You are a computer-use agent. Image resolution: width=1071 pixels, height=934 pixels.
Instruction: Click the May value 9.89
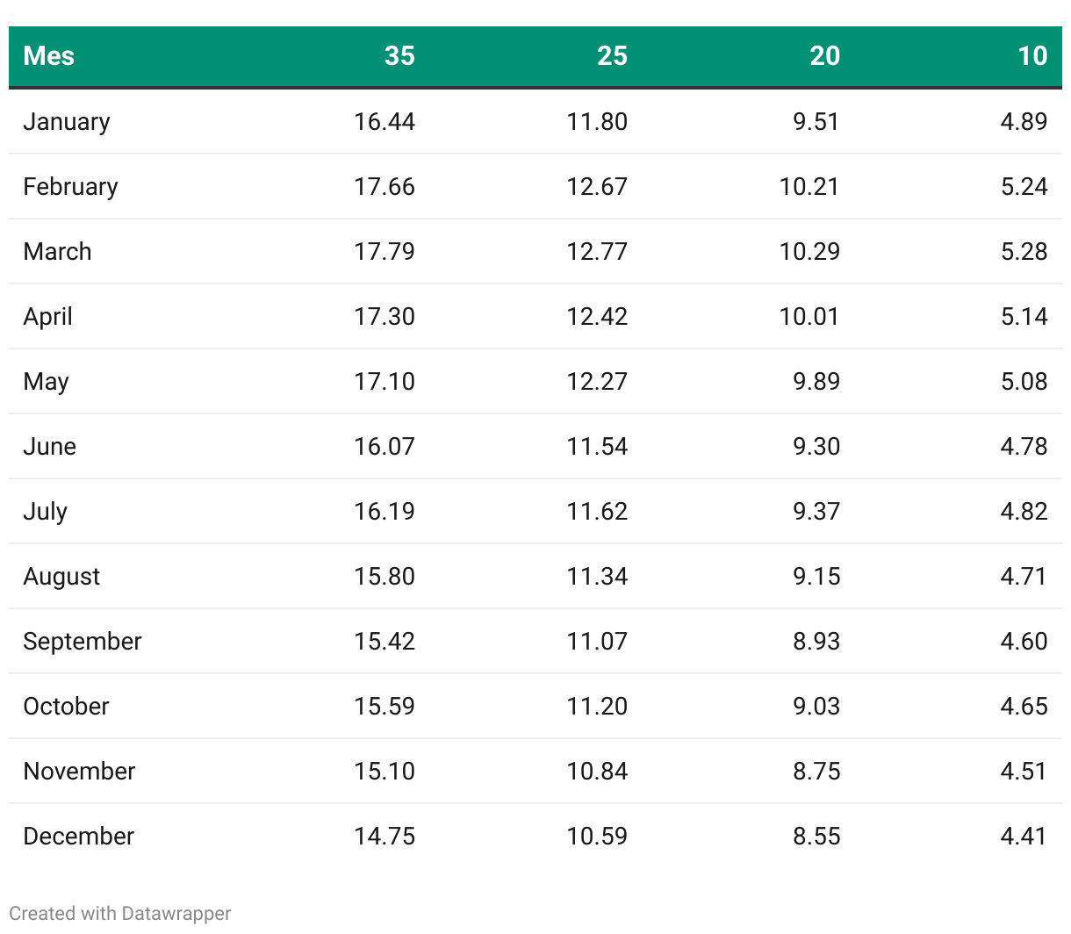click(x=816, y=381)
